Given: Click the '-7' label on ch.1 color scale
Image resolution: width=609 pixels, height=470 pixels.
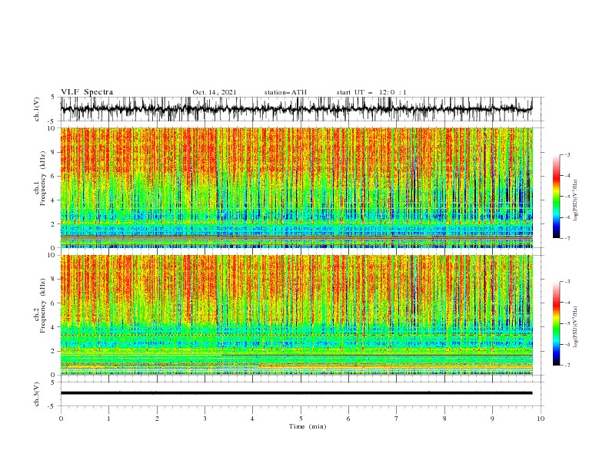Looking at the screenshot, I should tap(567, 238).
